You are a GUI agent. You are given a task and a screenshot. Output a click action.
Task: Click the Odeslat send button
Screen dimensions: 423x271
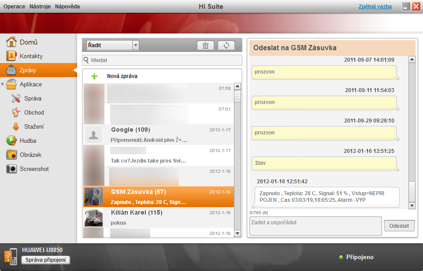tap(399, 226)
